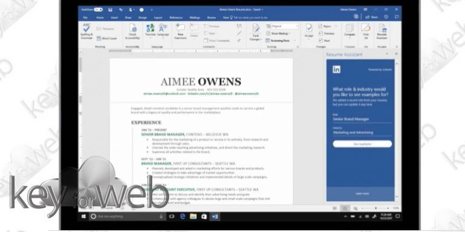Open the Language dropdown
465x232 pixels.
pos(163,31)
